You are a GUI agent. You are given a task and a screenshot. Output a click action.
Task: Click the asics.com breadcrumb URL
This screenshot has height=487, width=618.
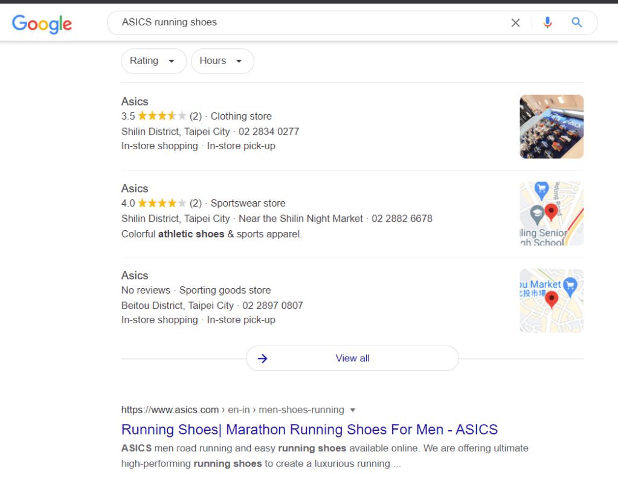(233, 410)
